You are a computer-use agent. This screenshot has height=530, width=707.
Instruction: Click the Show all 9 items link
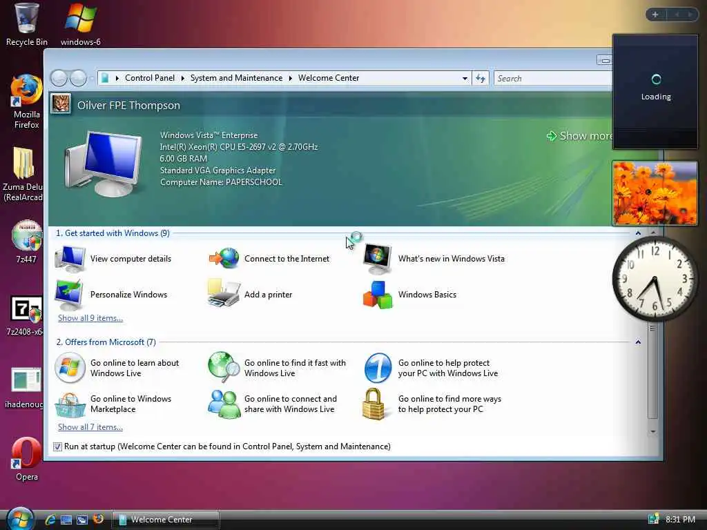(90, 318)
